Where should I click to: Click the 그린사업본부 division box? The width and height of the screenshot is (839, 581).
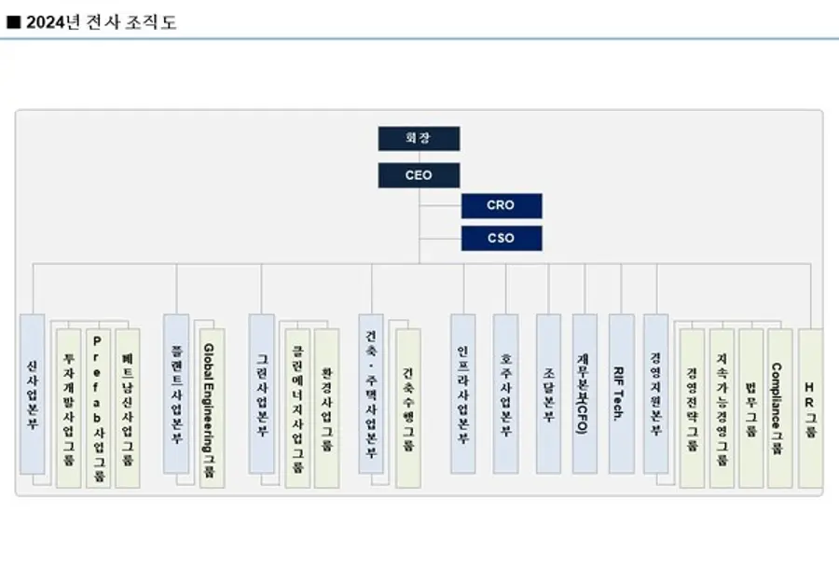[x=262, y=394]
